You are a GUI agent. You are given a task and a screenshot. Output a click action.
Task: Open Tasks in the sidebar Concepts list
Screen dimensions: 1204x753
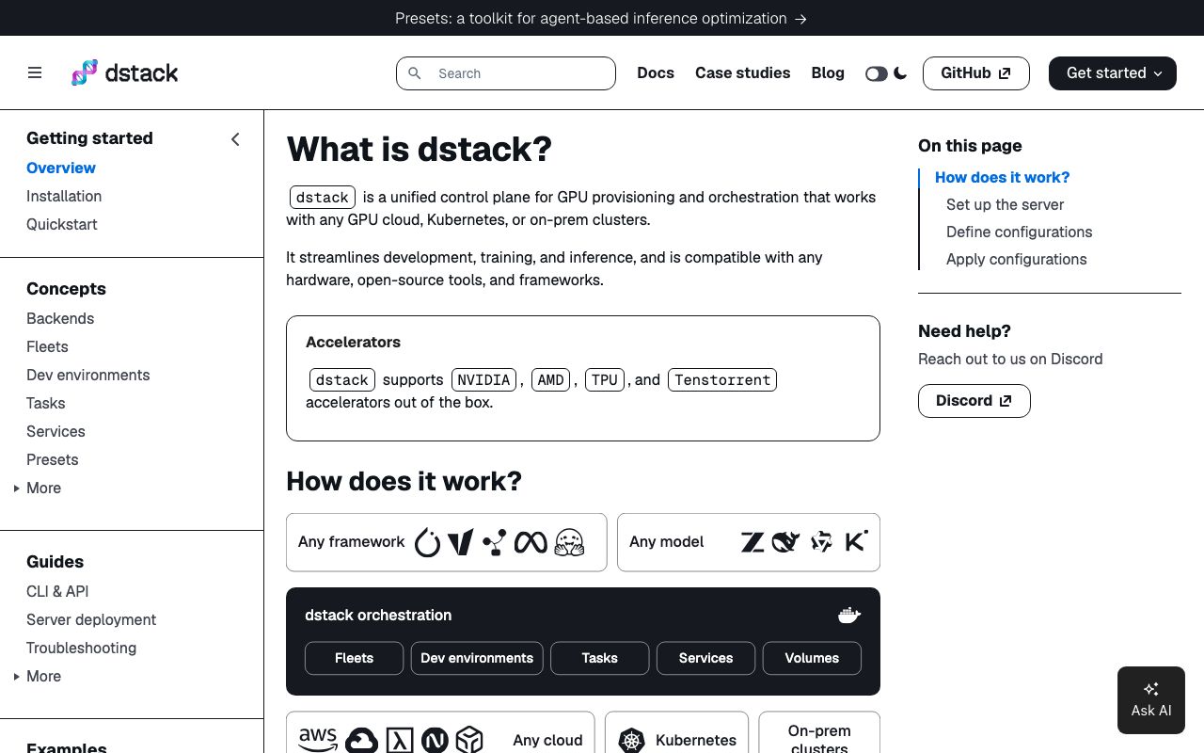(x=46, y=403)
